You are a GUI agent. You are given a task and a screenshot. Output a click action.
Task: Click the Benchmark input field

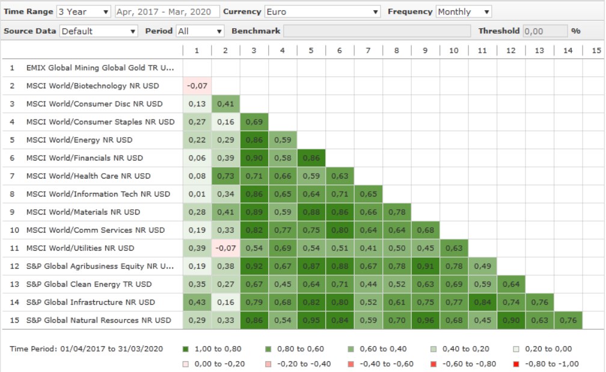377,31
